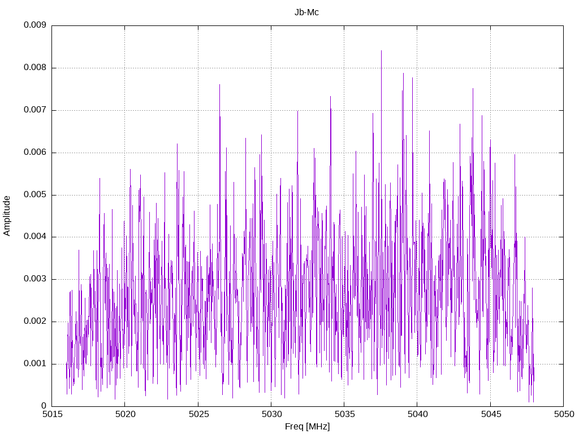Click the 5040 x-axis tick label
Viewport: 579px width, 434px height.
[x=418, y=414]
